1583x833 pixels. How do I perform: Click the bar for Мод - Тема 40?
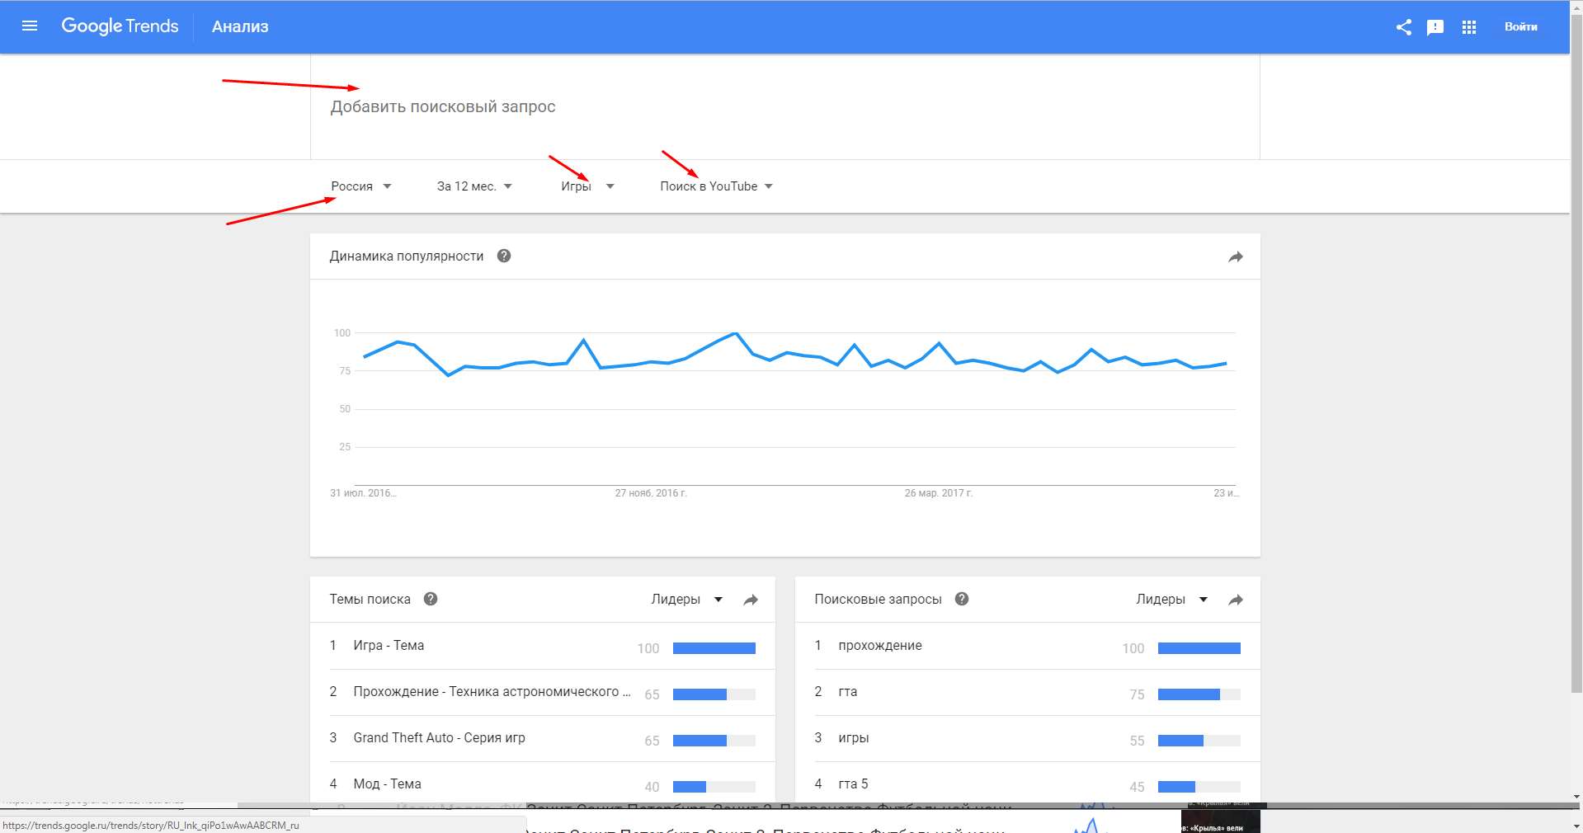pyautogui.click(x=714, y=787)
